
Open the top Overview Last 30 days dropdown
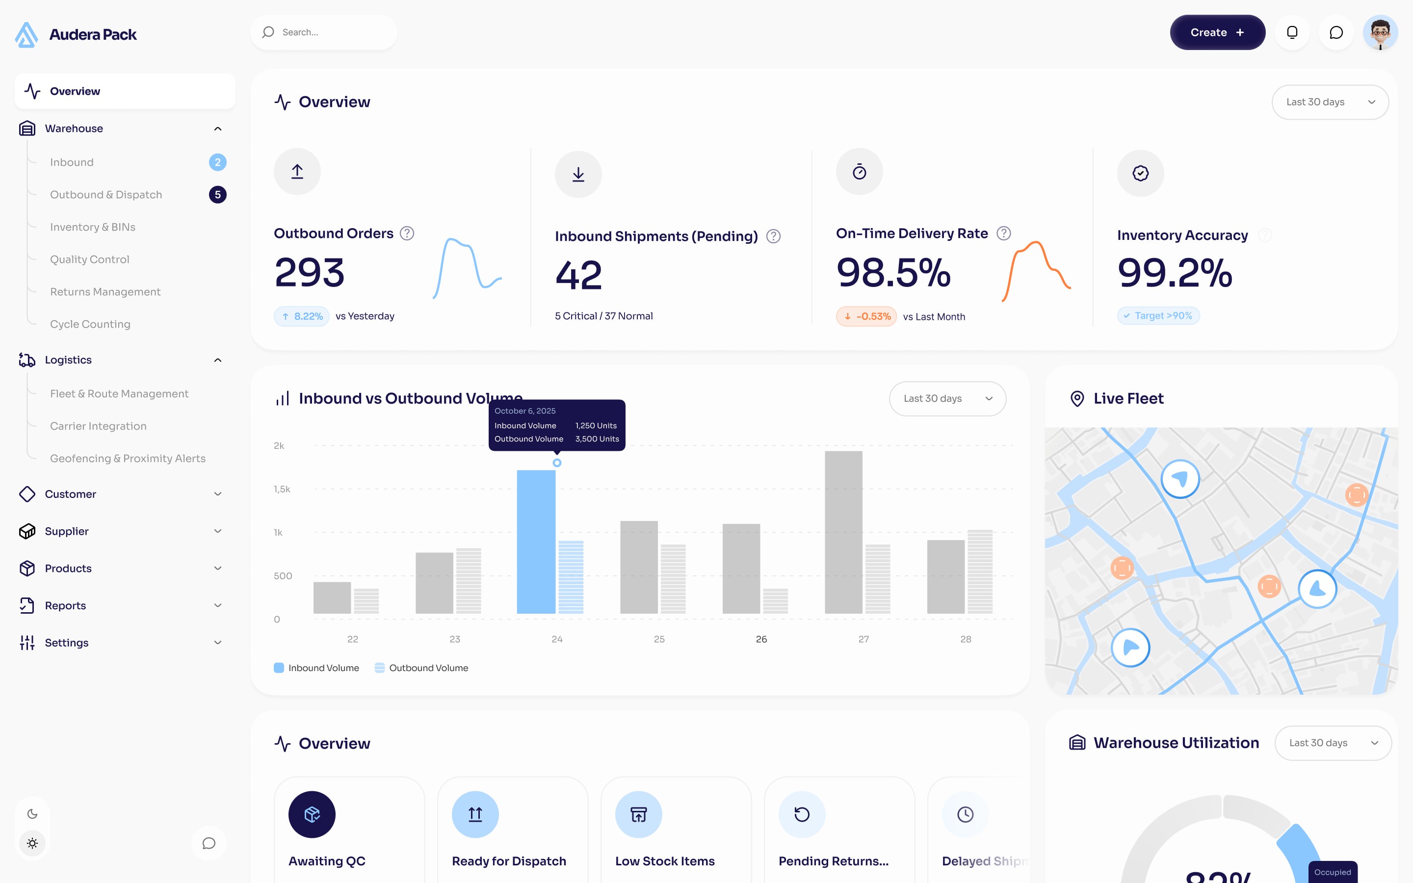[1330, 102]
